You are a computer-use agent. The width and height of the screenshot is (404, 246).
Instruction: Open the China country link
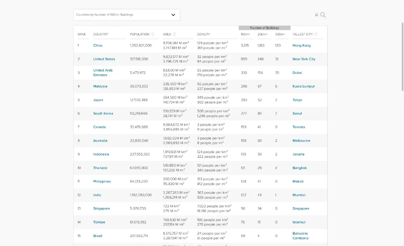pyautogui.click(x=98, y=45)
